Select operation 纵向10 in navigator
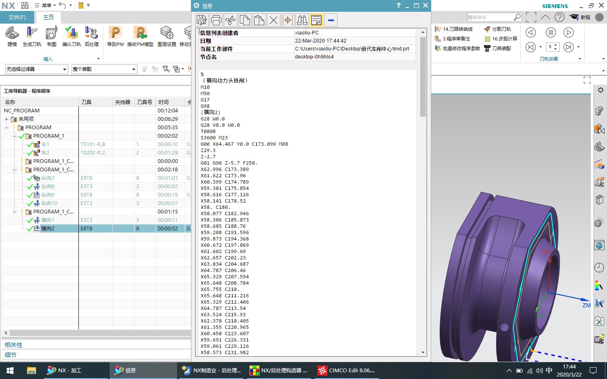 [x=49, y=203]
